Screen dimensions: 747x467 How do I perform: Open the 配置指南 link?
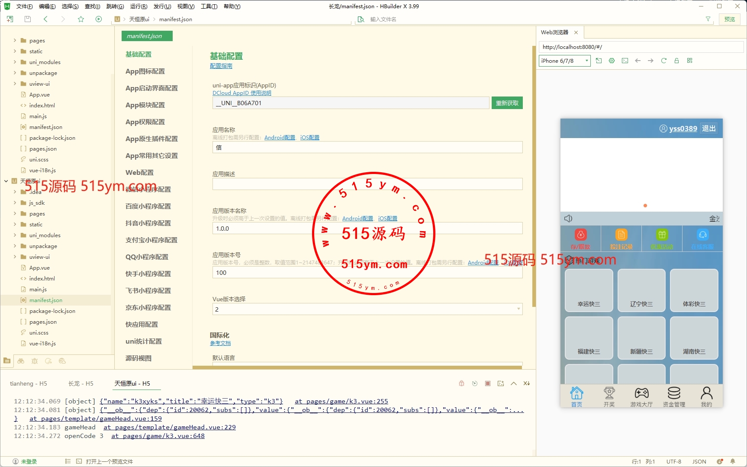(x=221, y=66)
